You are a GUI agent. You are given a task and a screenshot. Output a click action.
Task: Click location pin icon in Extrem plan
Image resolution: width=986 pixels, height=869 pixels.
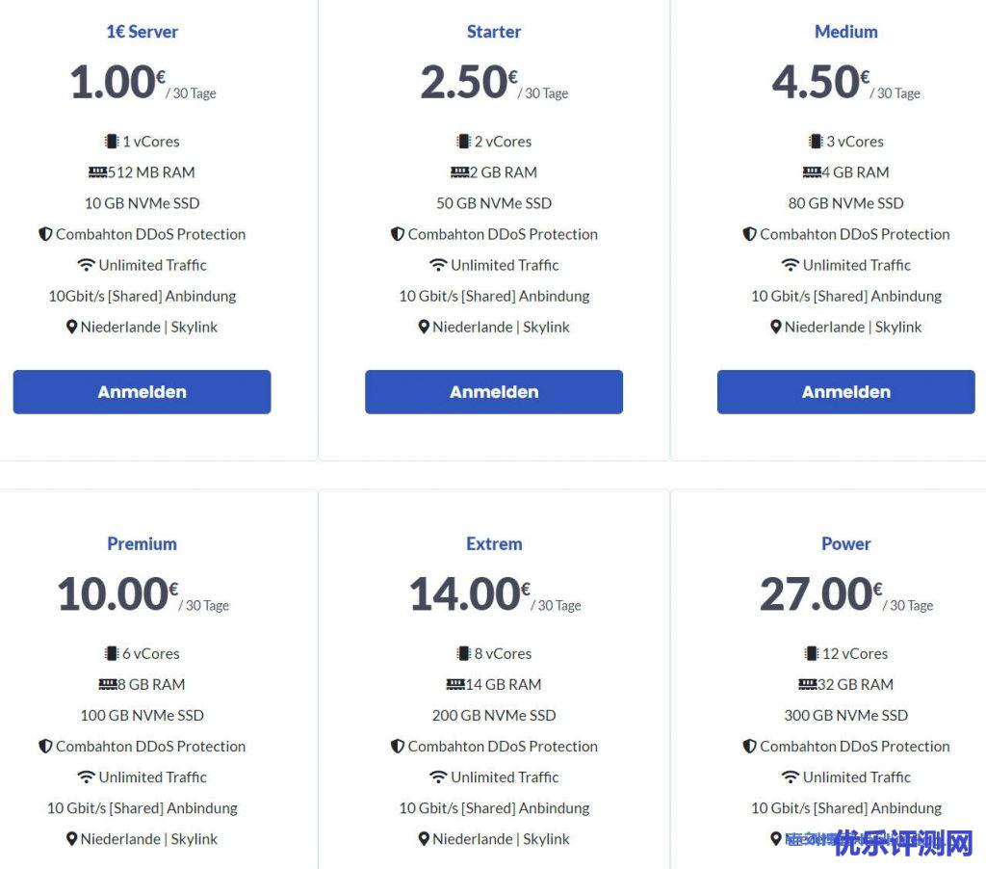424,839
